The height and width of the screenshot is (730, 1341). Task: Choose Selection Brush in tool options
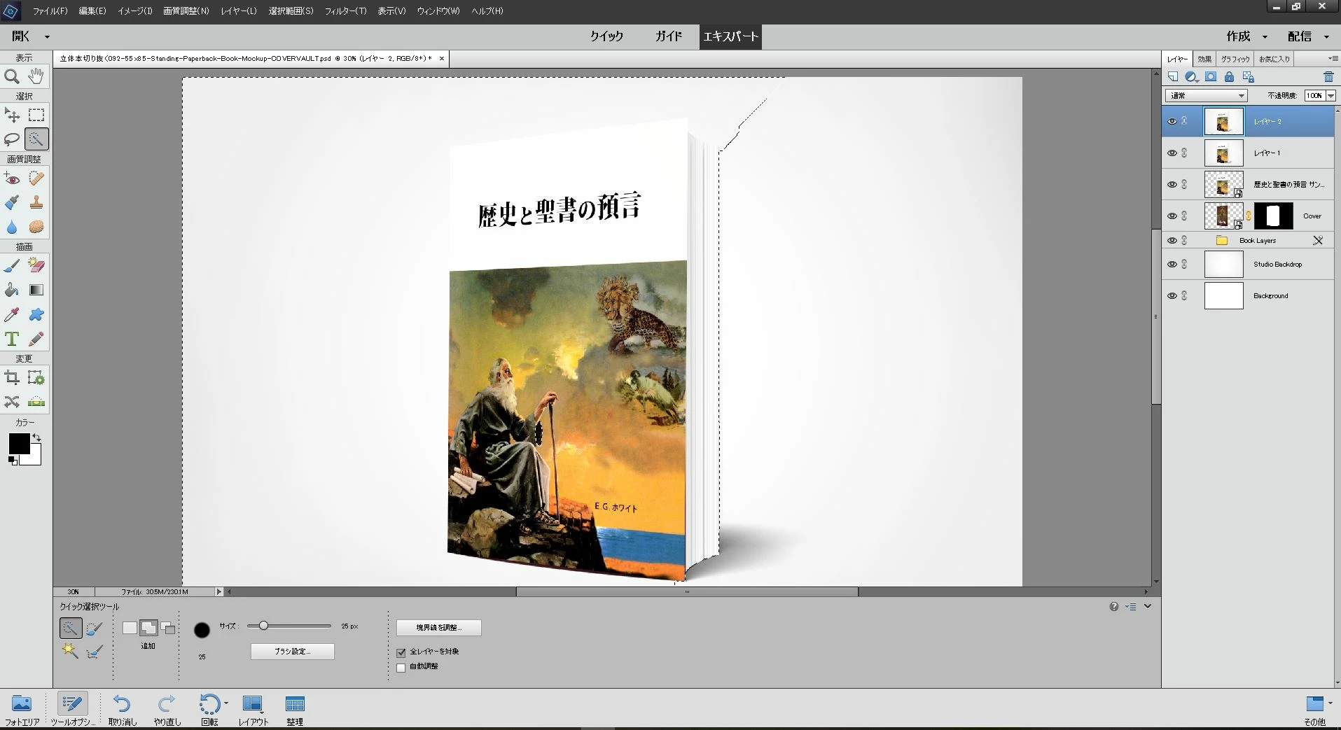[94, 629]
